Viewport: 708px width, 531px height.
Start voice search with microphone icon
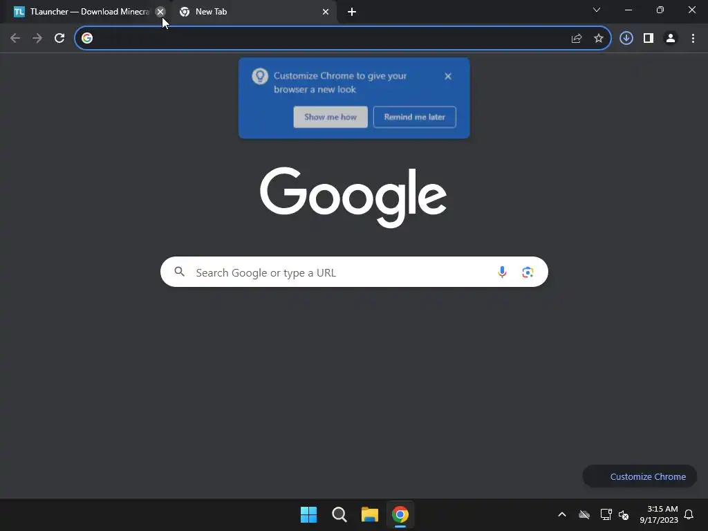[x=502, y=272]
